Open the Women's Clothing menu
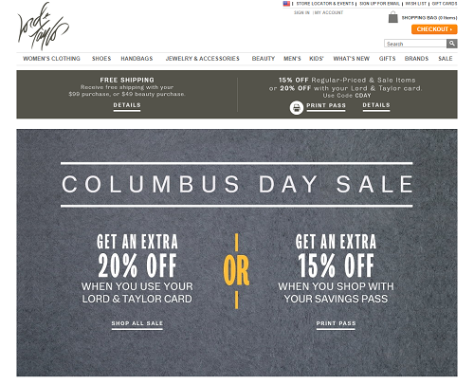This screenshot has height=384, width=474. [51, 59]
